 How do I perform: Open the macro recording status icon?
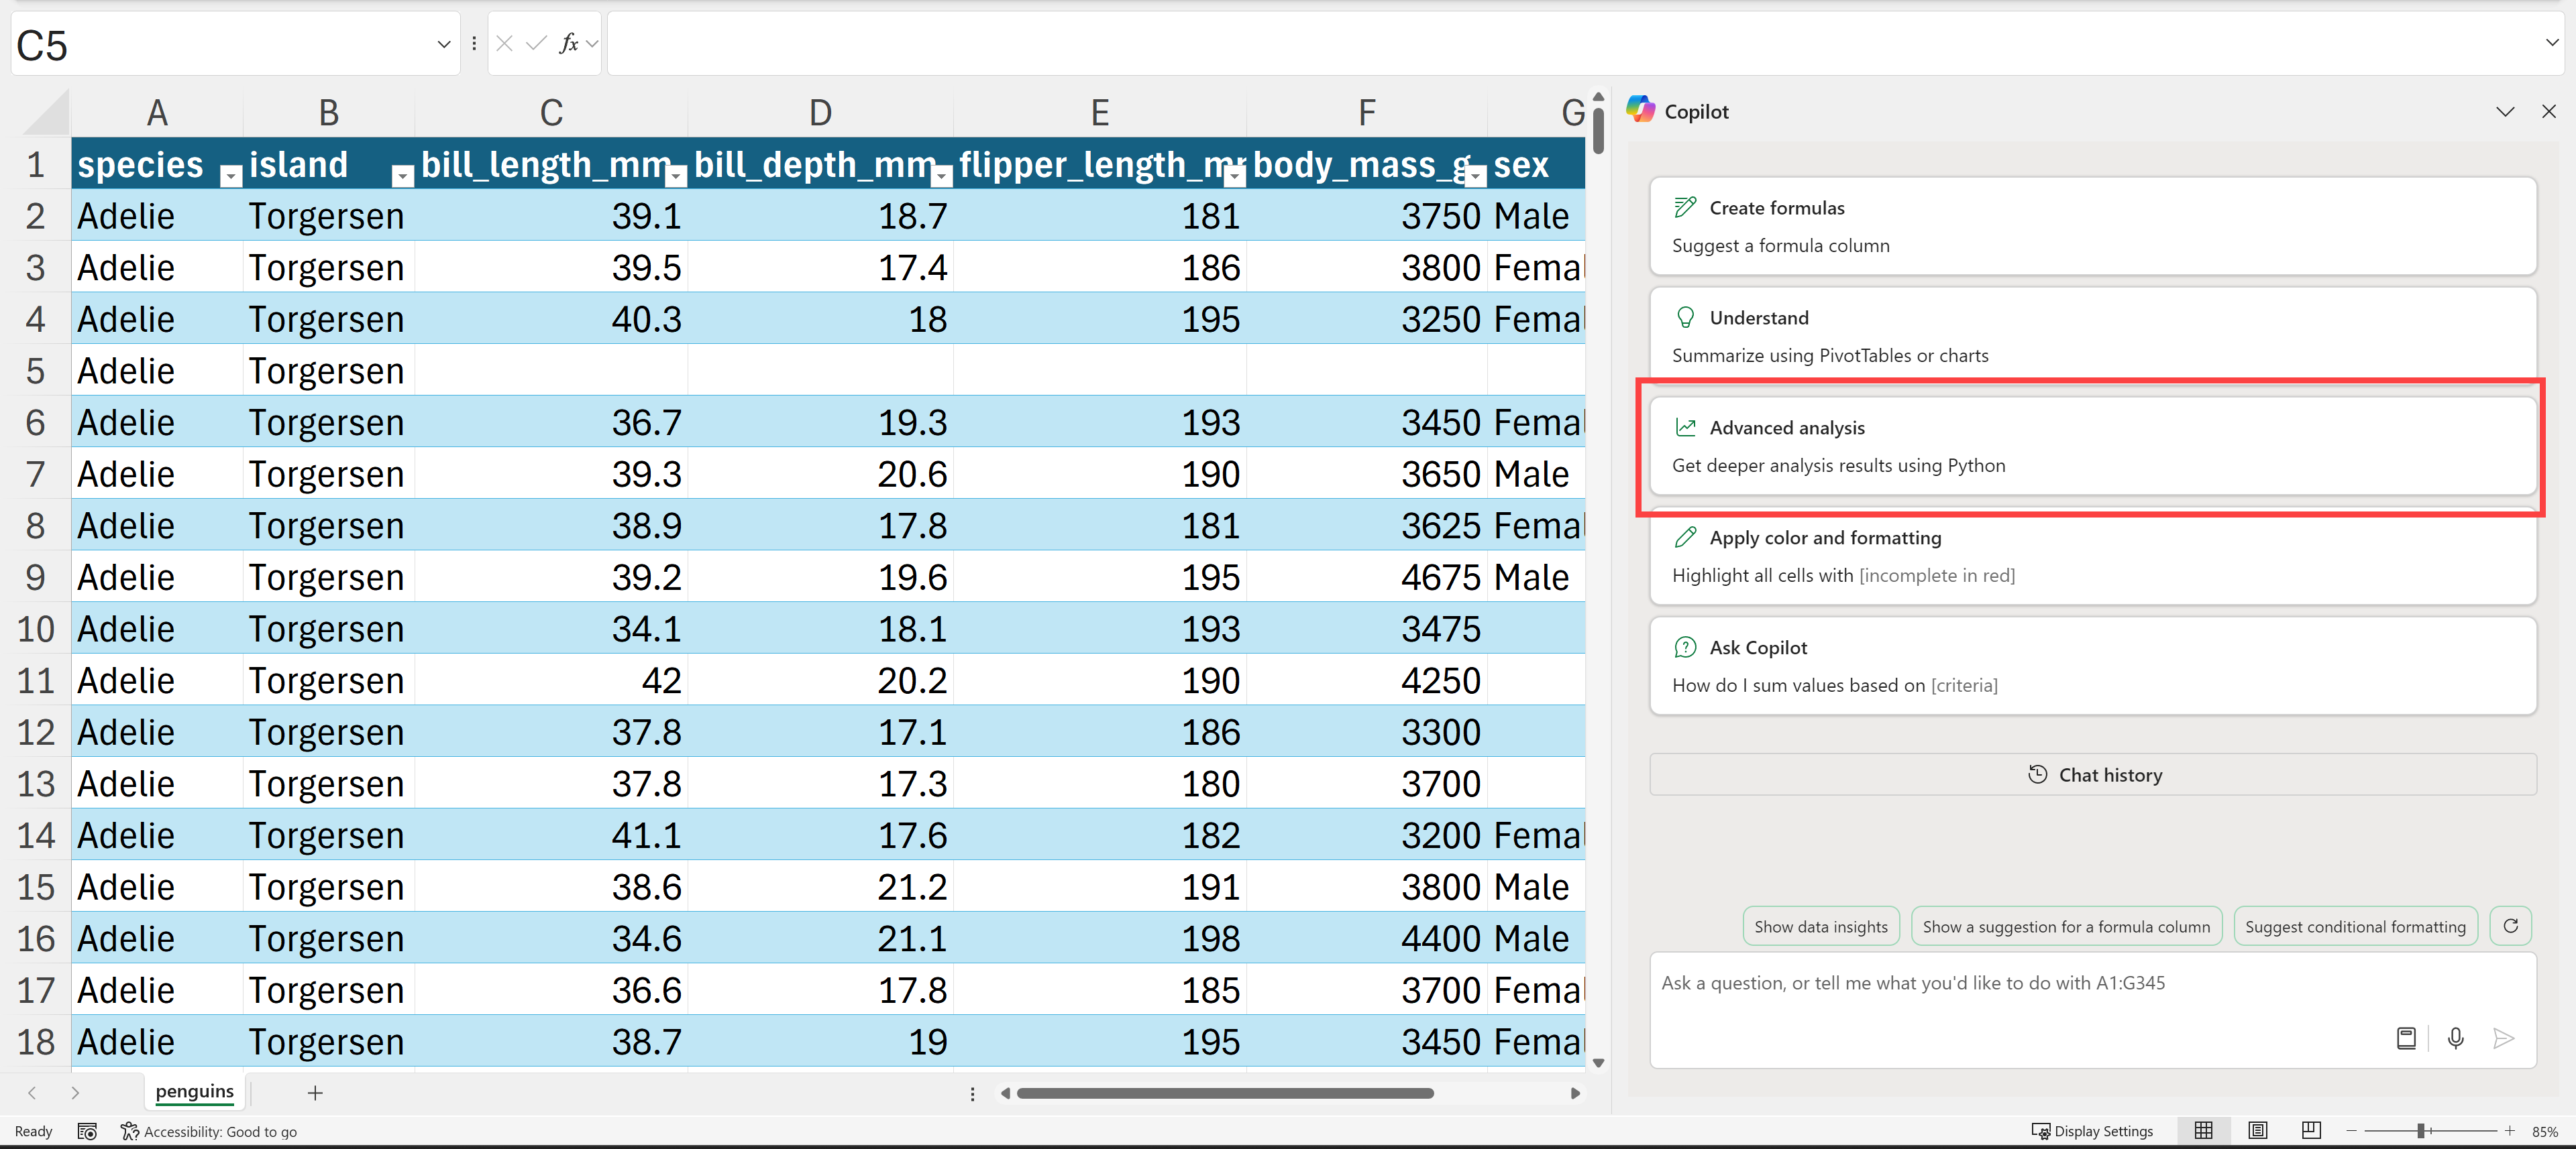pos(87,1131)
